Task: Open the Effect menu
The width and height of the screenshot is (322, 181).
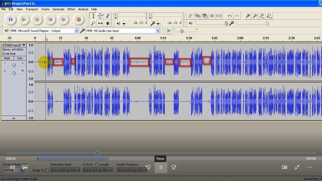Action: (x=71, y=9)
